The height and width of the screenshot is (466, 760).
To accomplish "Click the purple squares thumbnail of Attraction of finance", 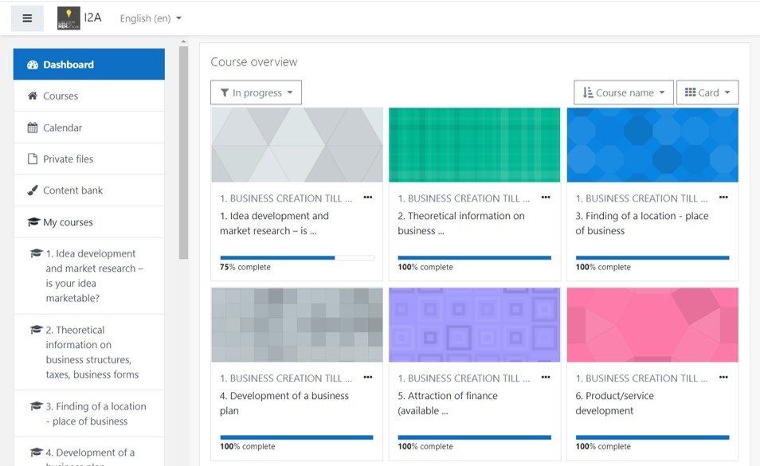I will pos(475,325).
